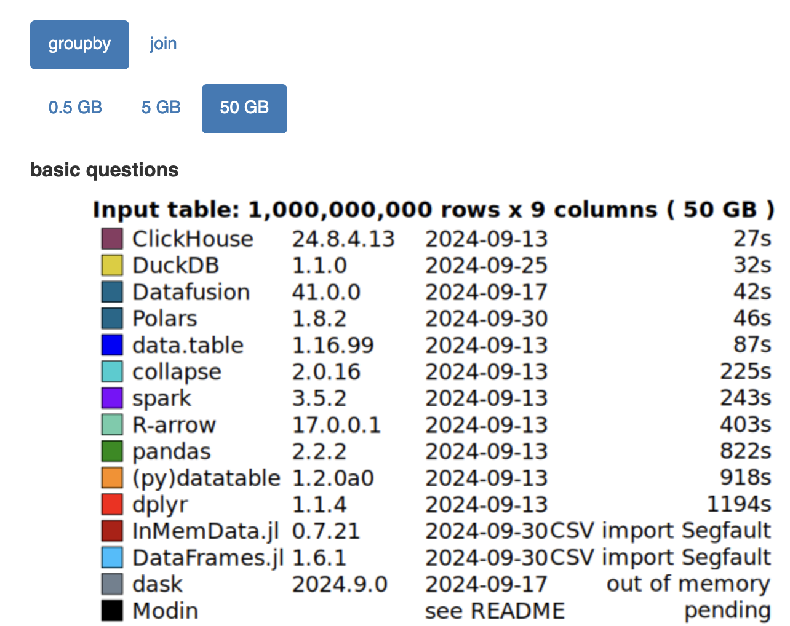Click the pandas green color swatch
This screenshot has width=790, height=626.
click(x=112, y=451)
